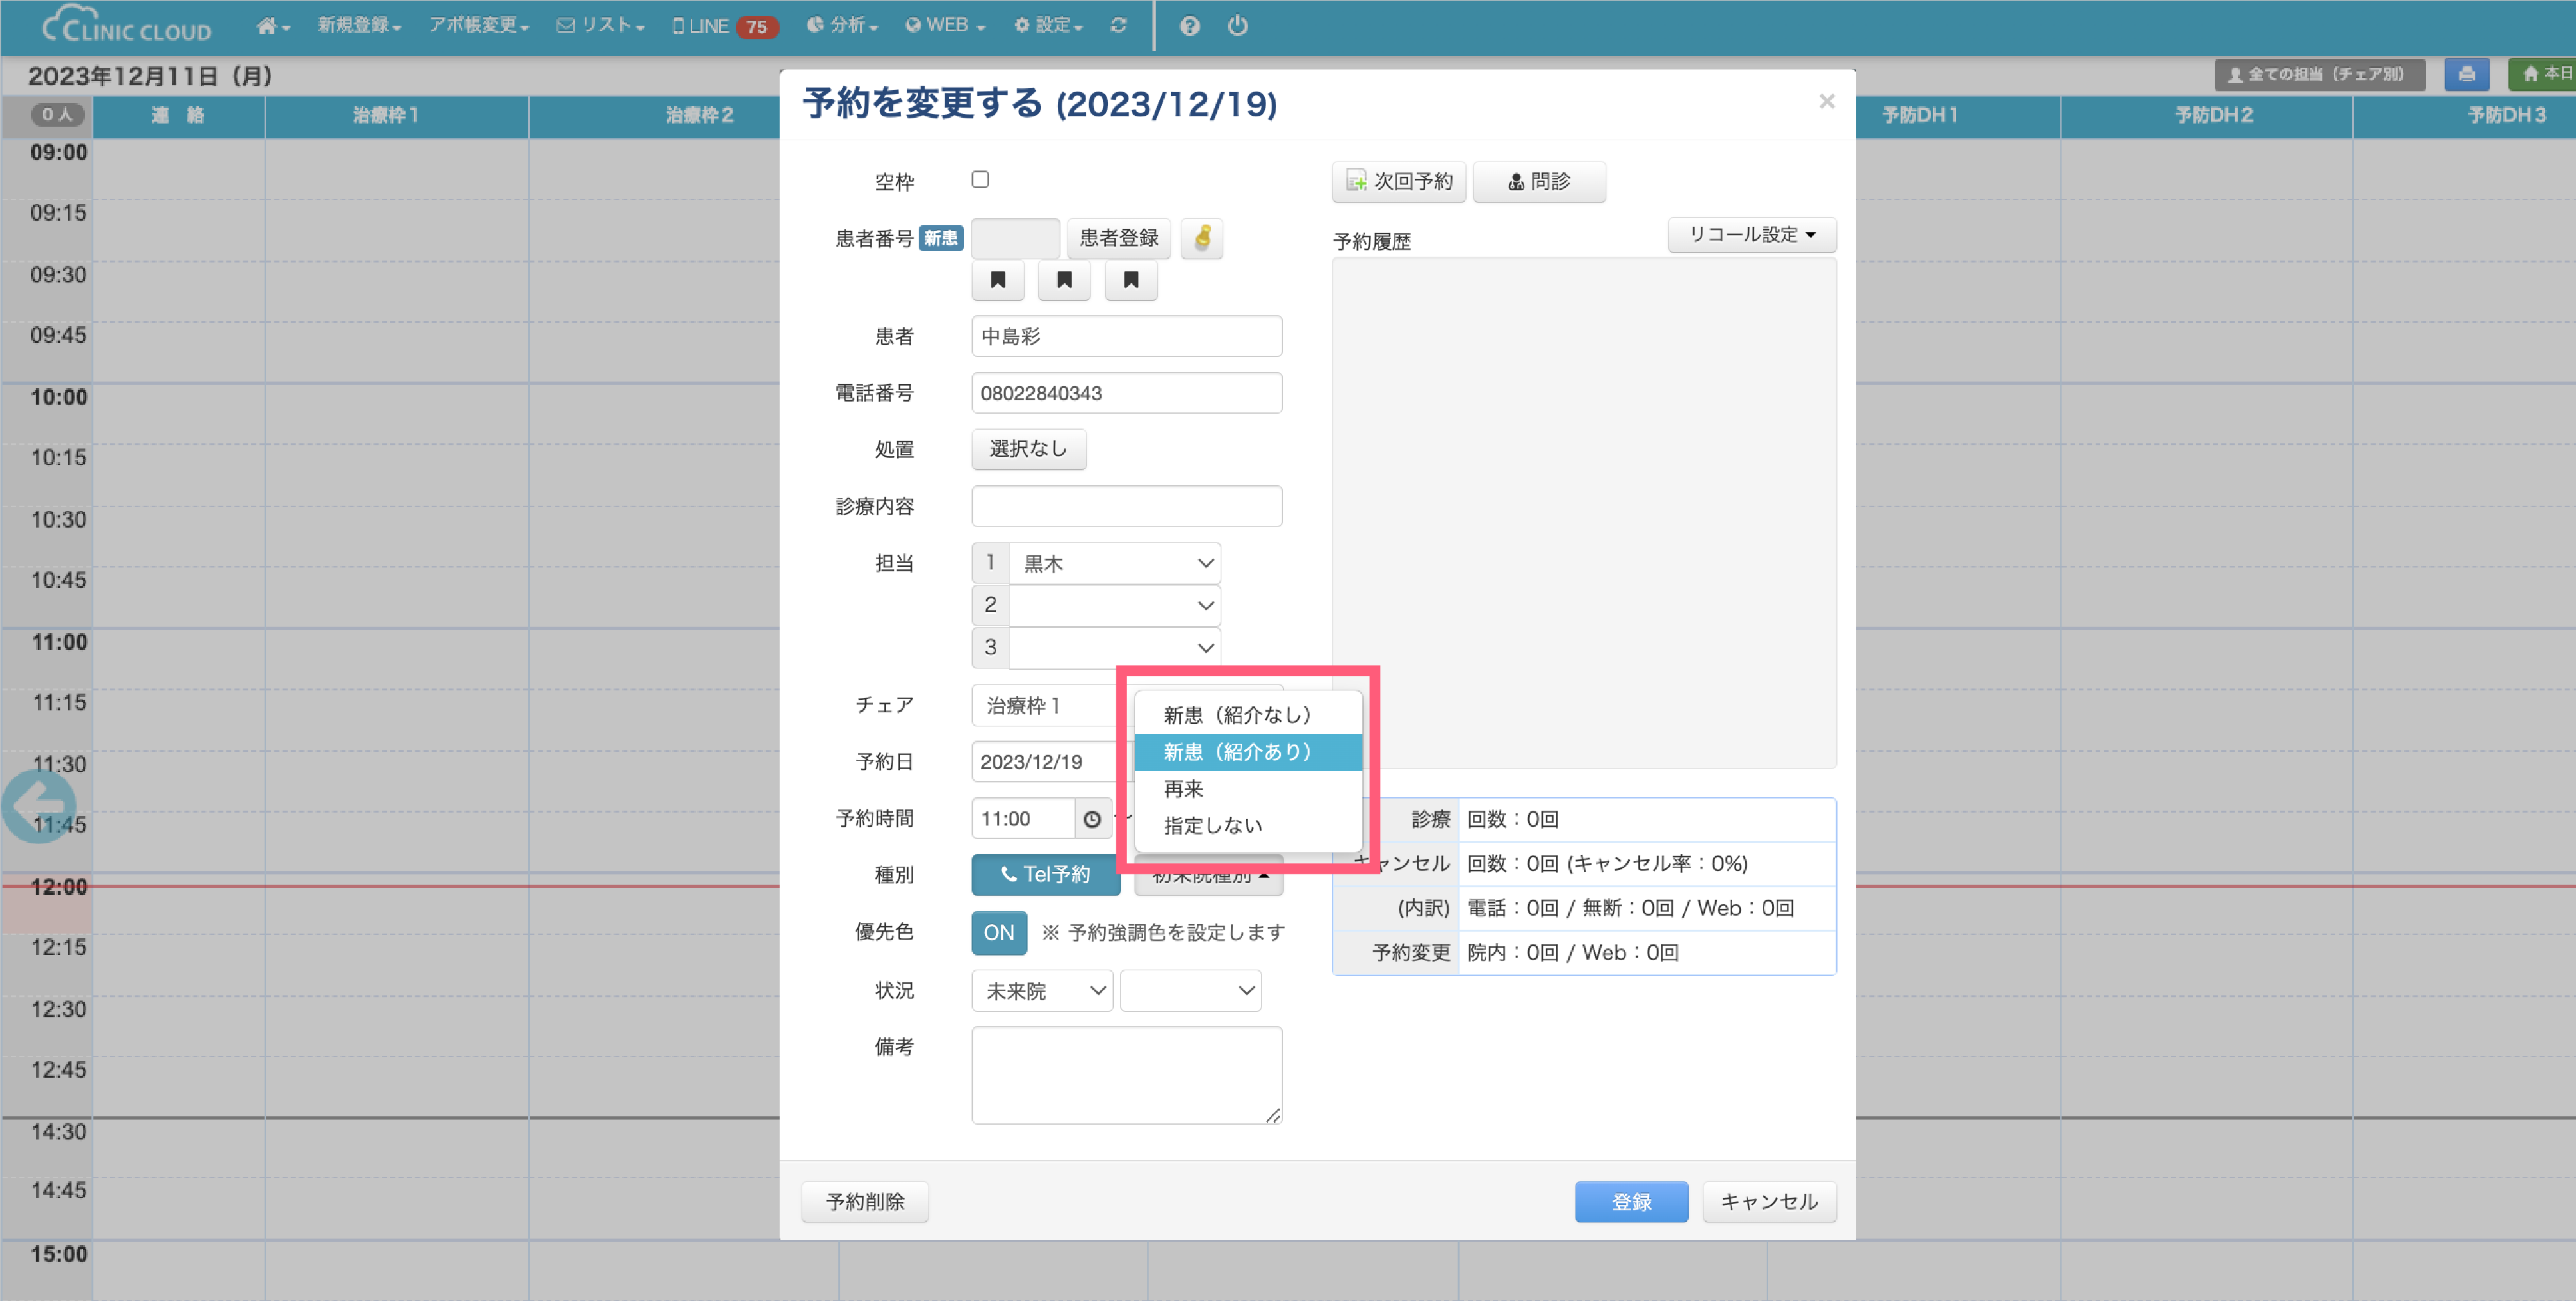Click into the 診療内容 text field
Viewport: 2576px width, 1301px height.
pos(1126,506)
